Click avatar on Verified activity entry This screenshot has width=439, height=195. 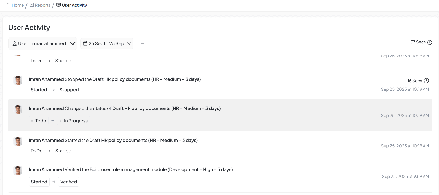tap(18, 171)
